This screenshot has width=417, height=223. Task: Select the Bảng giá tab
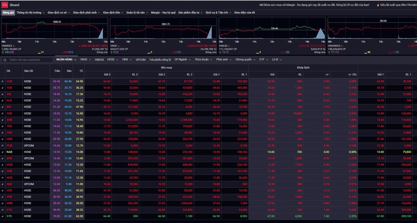(x=8, y=13)
